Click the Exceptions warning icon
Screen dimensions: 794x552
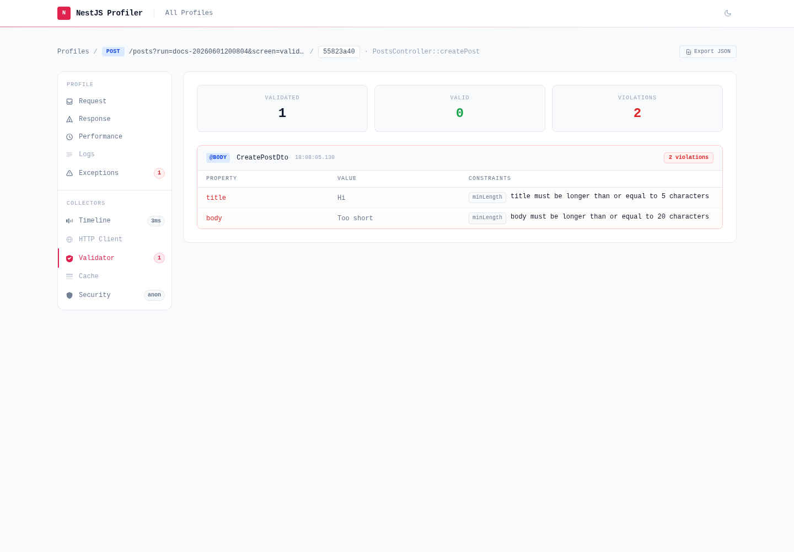[x=69, y=173]
